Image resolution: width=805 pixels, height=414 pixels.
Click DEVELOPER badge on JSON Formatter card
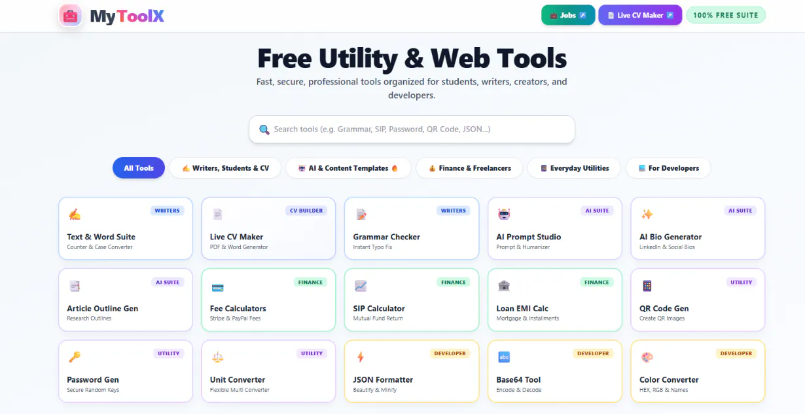click(450, 353)
